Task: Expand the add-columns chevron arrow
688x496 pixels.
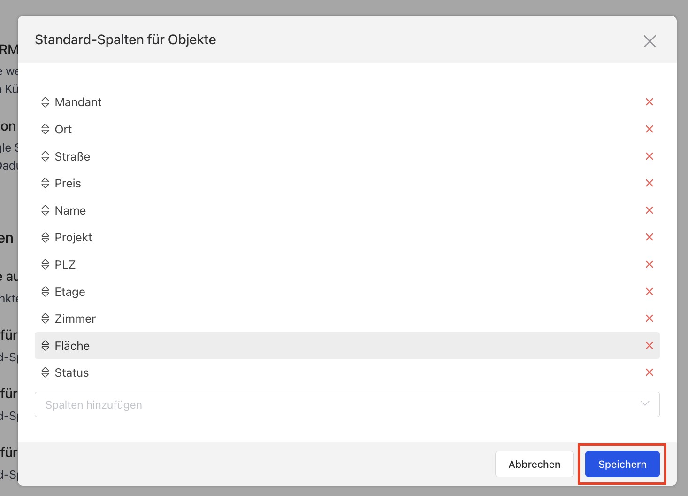Action: tap(645, 404)
